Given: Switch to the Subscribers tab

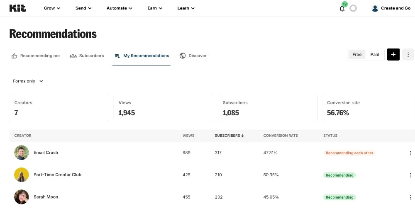Looking at the screenshot, I should pos(87,56).
